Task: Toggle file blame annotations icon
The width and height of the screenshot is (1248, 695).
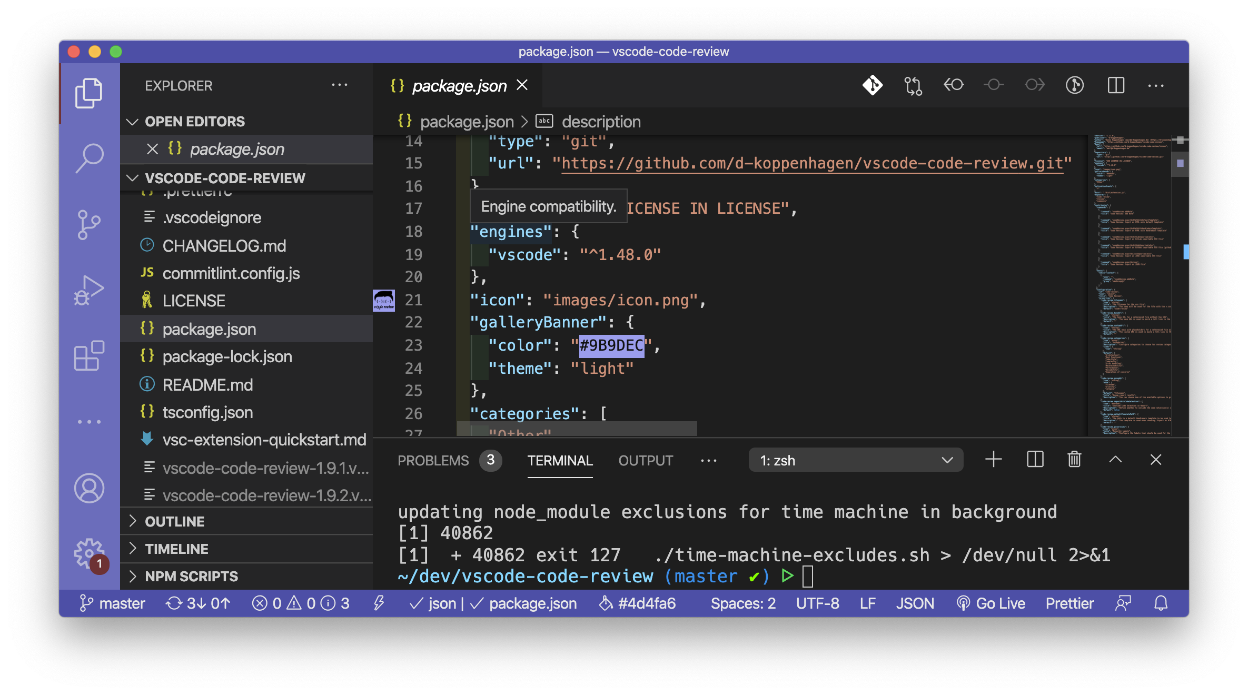Action: coord(1075,85)
